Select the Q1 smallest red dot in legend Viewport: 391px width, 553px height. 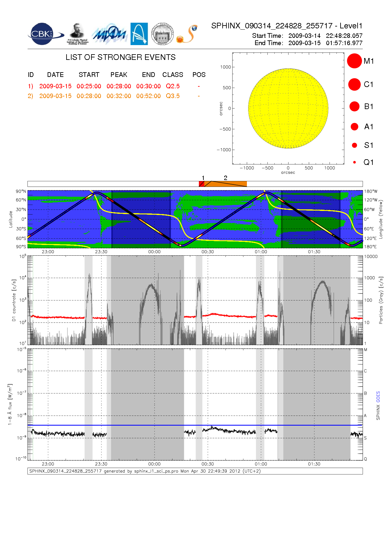(354, 162)
